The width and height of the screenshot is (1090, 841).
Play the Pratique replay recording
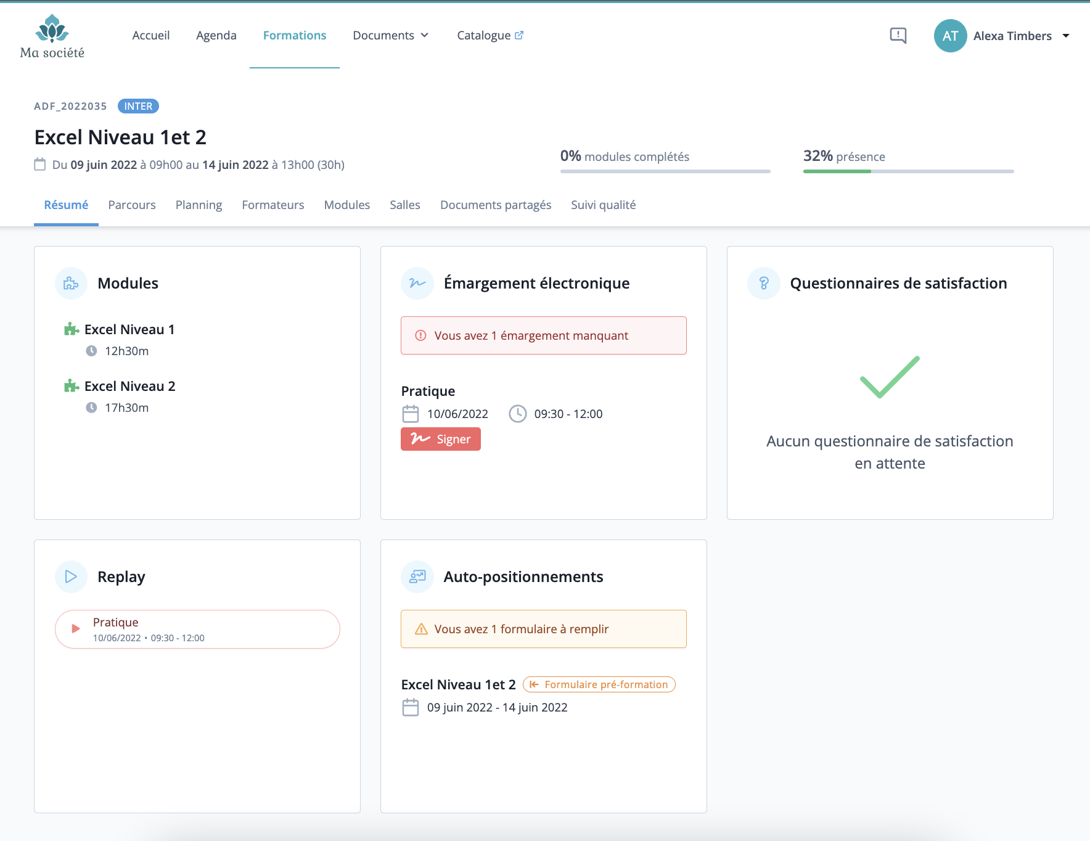pos(197,629)
